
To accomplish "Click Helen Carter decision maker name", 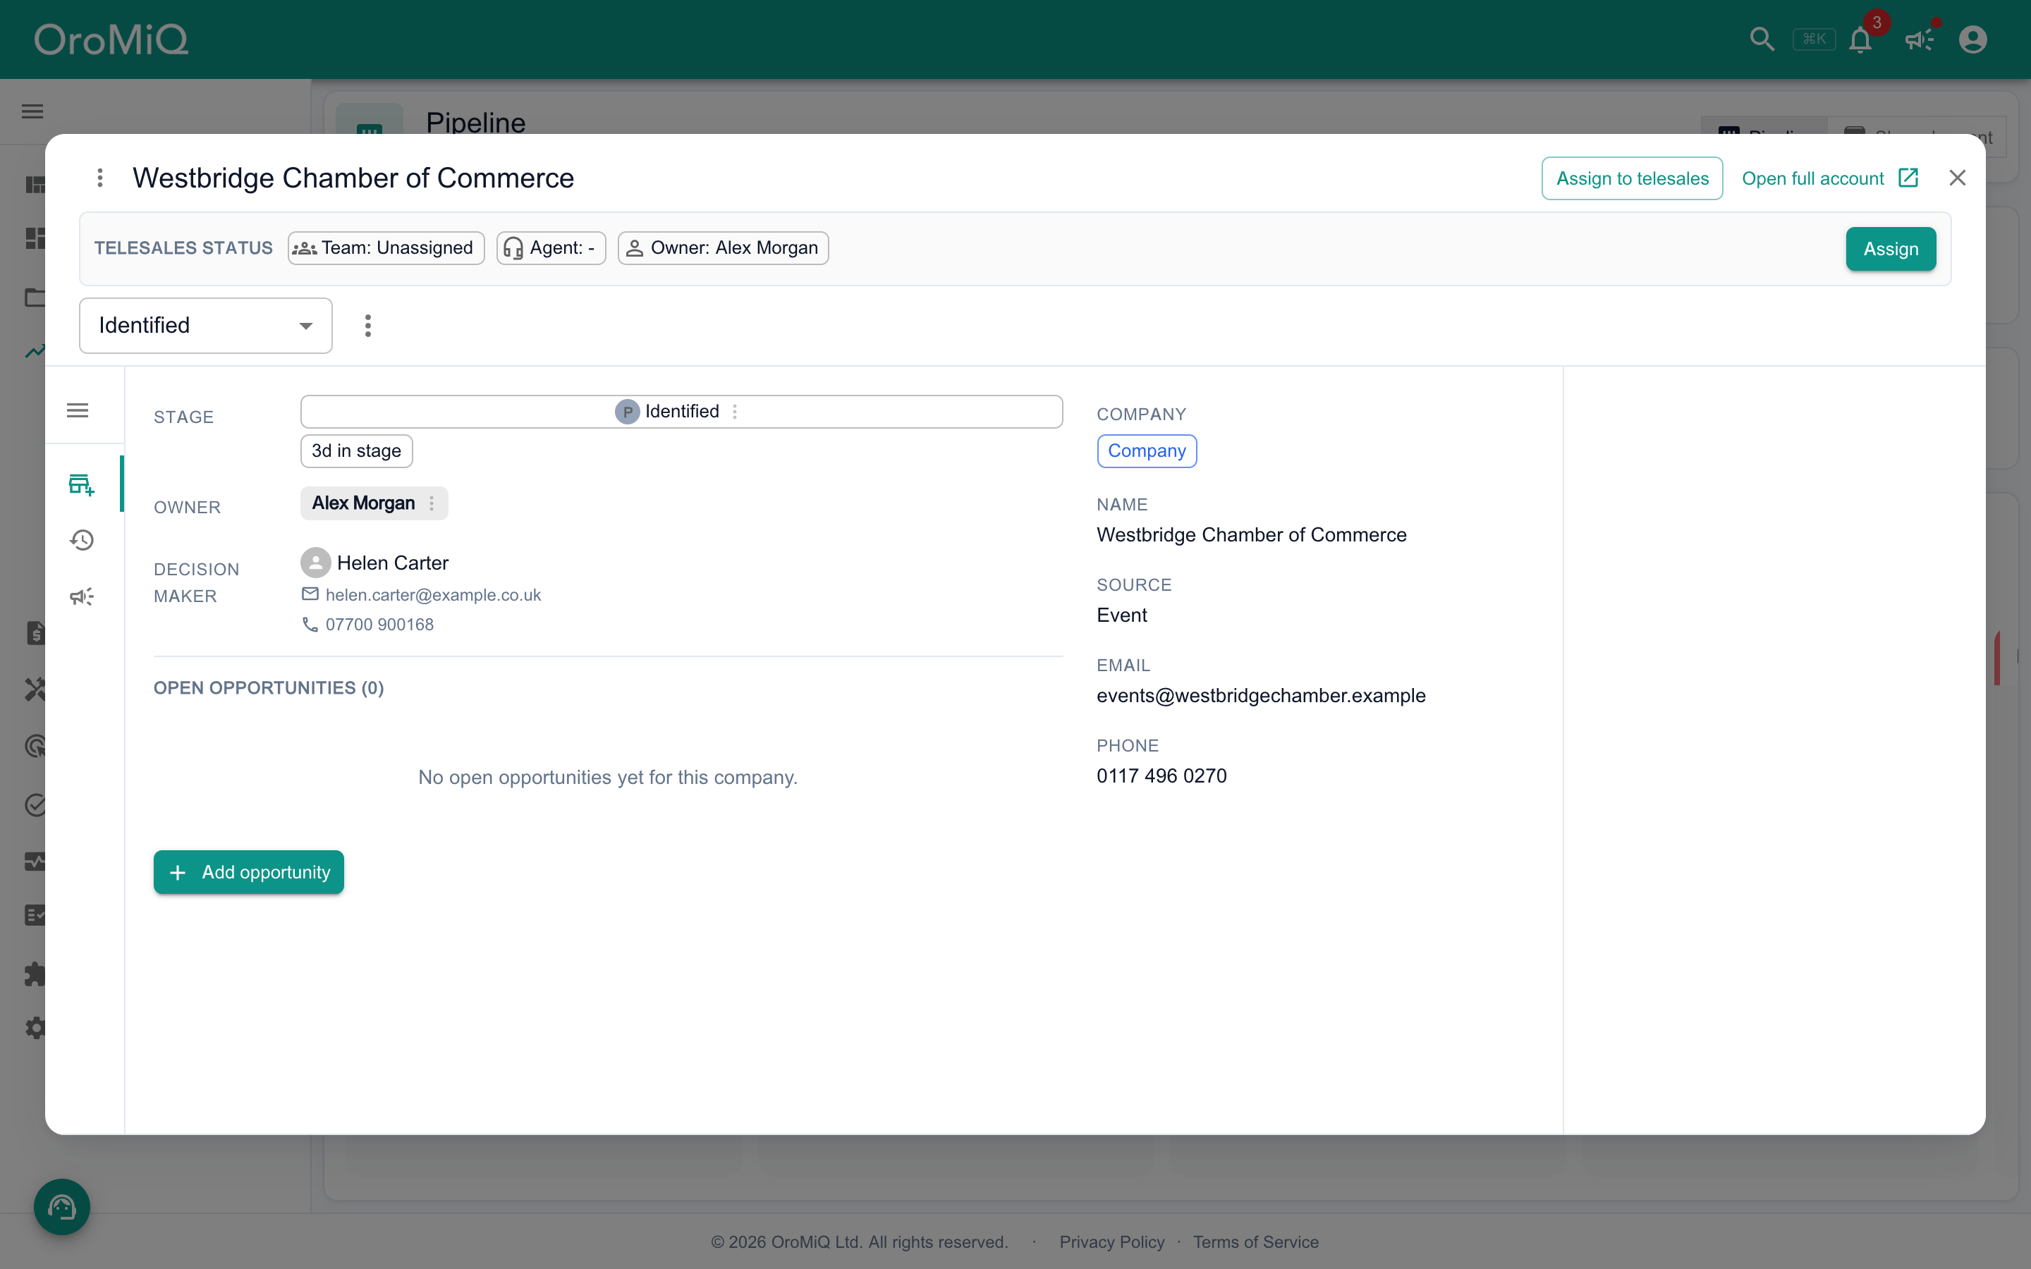I will click(393, 563).
